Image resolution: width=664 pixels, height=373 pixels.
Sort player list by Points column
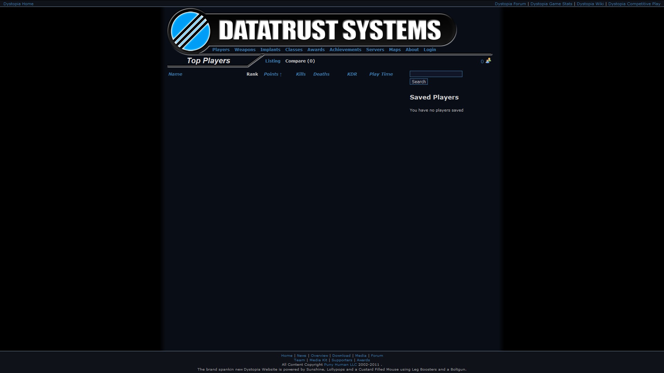[271, 74]
